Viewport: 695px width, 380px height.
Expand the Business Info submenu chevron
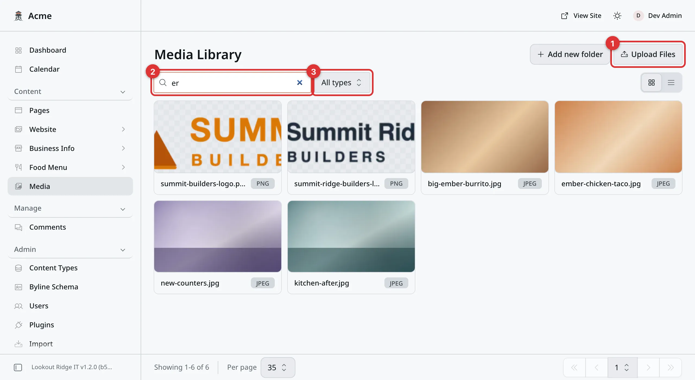(123, 148)
